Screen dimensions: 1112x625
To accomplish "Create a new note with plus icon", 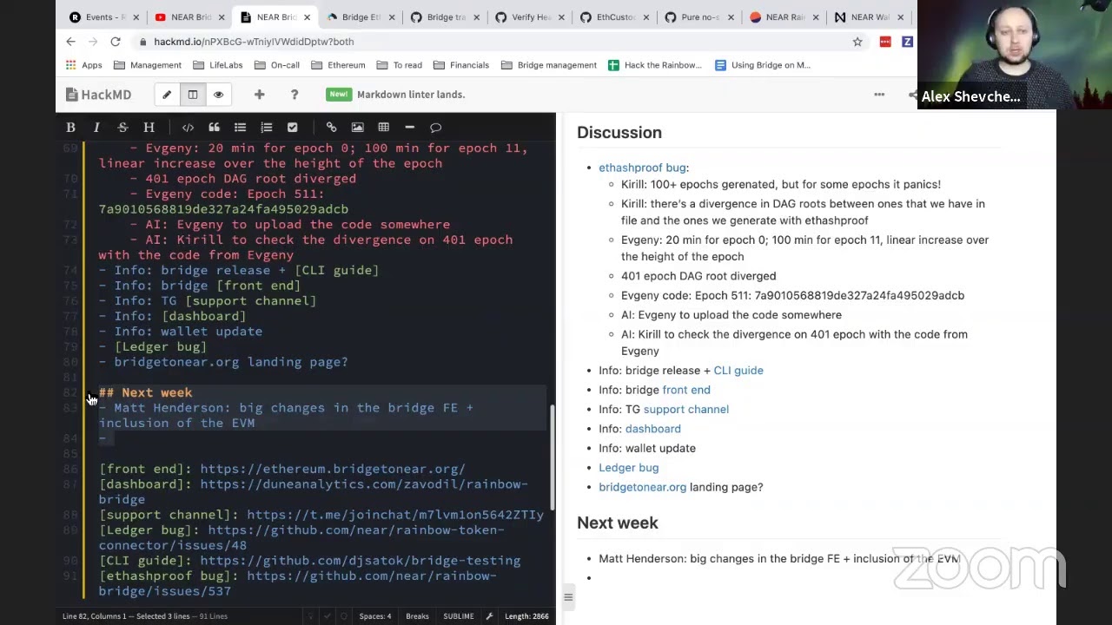I will pos(259,95).
